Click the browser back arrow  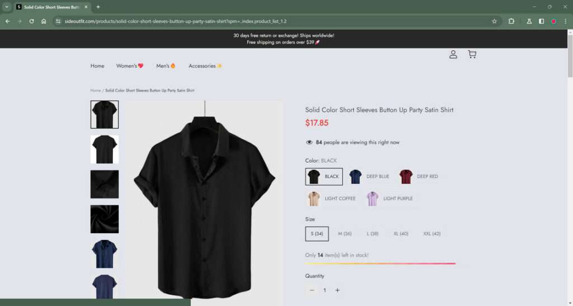pos(8,21)
